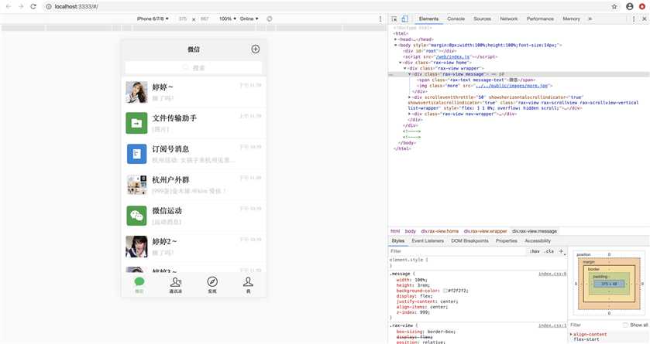Click the viewport height field 667

(x=205, y=19)
